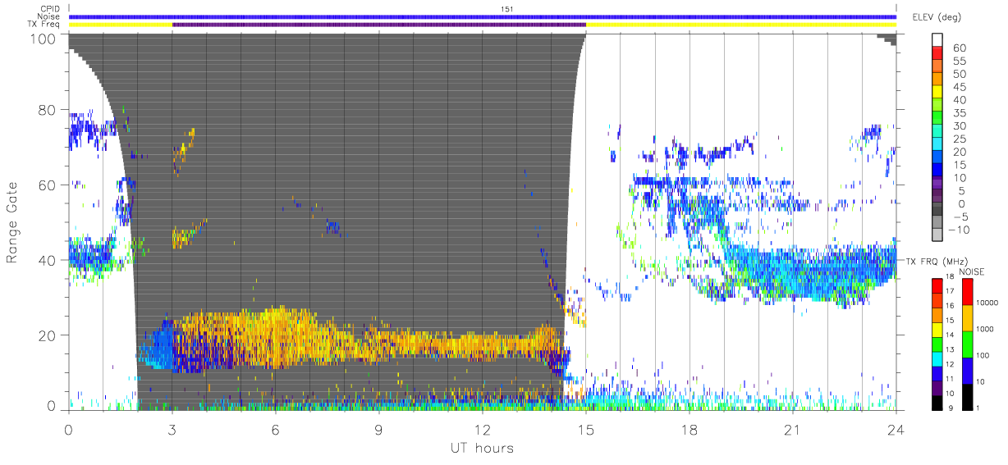Click the x-axis tick label '24'
1008x465 pixels.
point(896,429)
